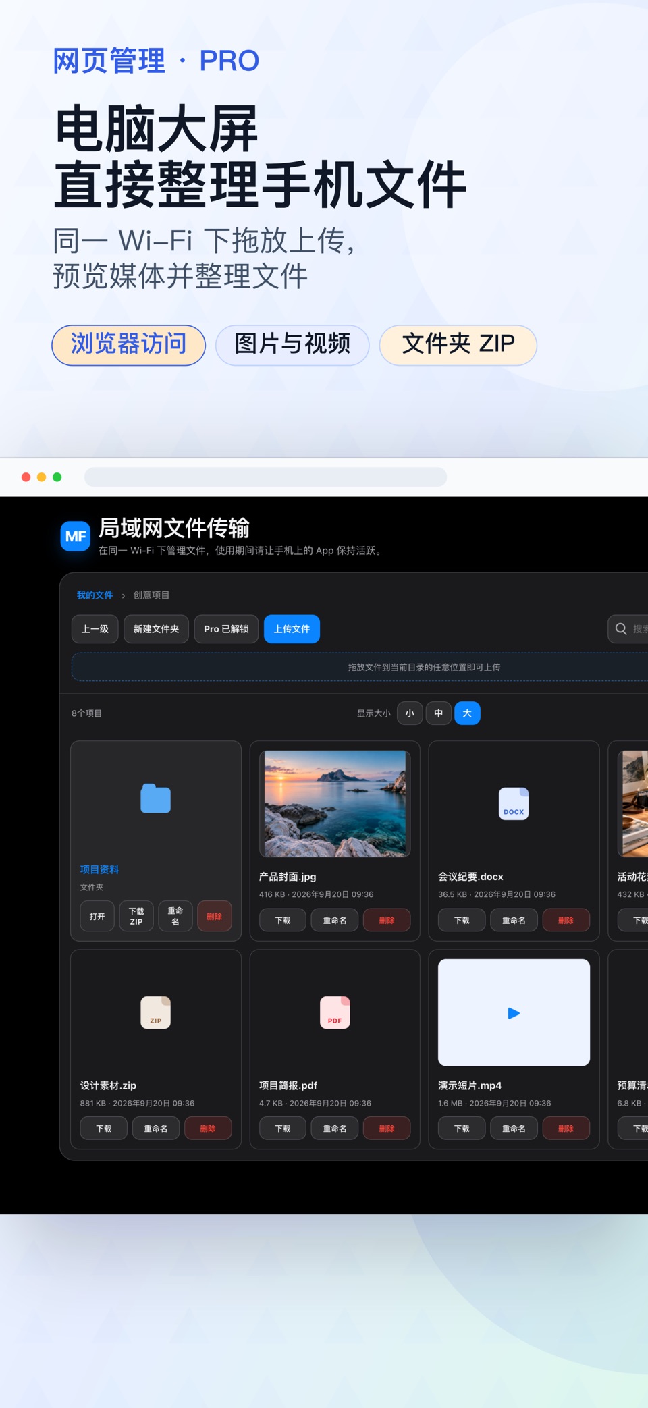The image size is (648, 1408).
Task: Delete the 项目资料 folder
Action: [x=215, y=917]
